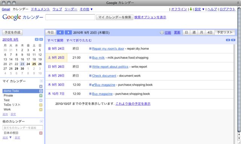Screen dimensions: 241x144
Task: Switch to 週 (week) view
Action: pos(194,33)
